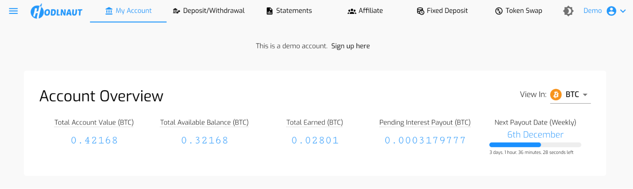Switch to the Fixed Deposit tab
The height and width of the screenshot is (189, 633).
(447, 11)
